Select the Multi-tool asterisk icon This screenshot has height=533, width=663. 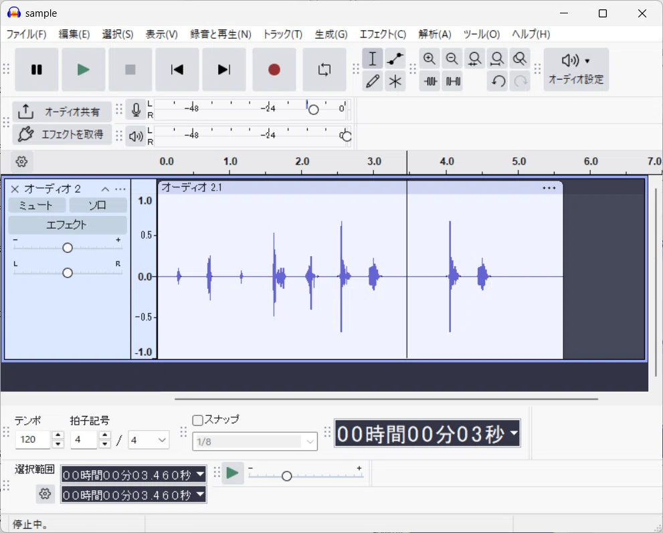click(395, 81)
